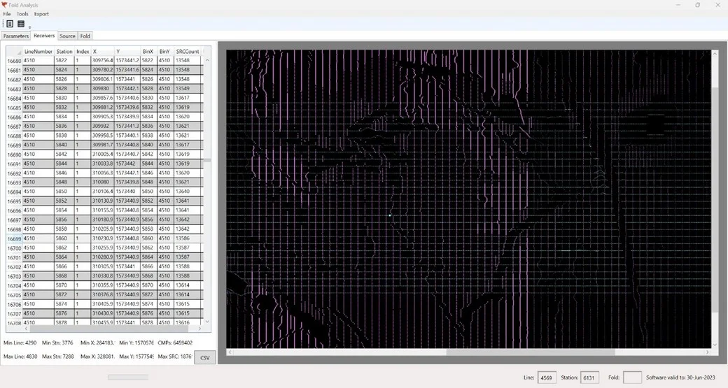Click the Line value field
The image size is (728, 388).
click(x=547, y=378)
